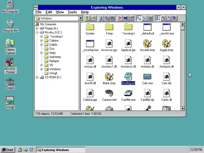Select the _default.pif file icon
The image size is (204, 153).
pyautogui.click(x=147, y=27)
